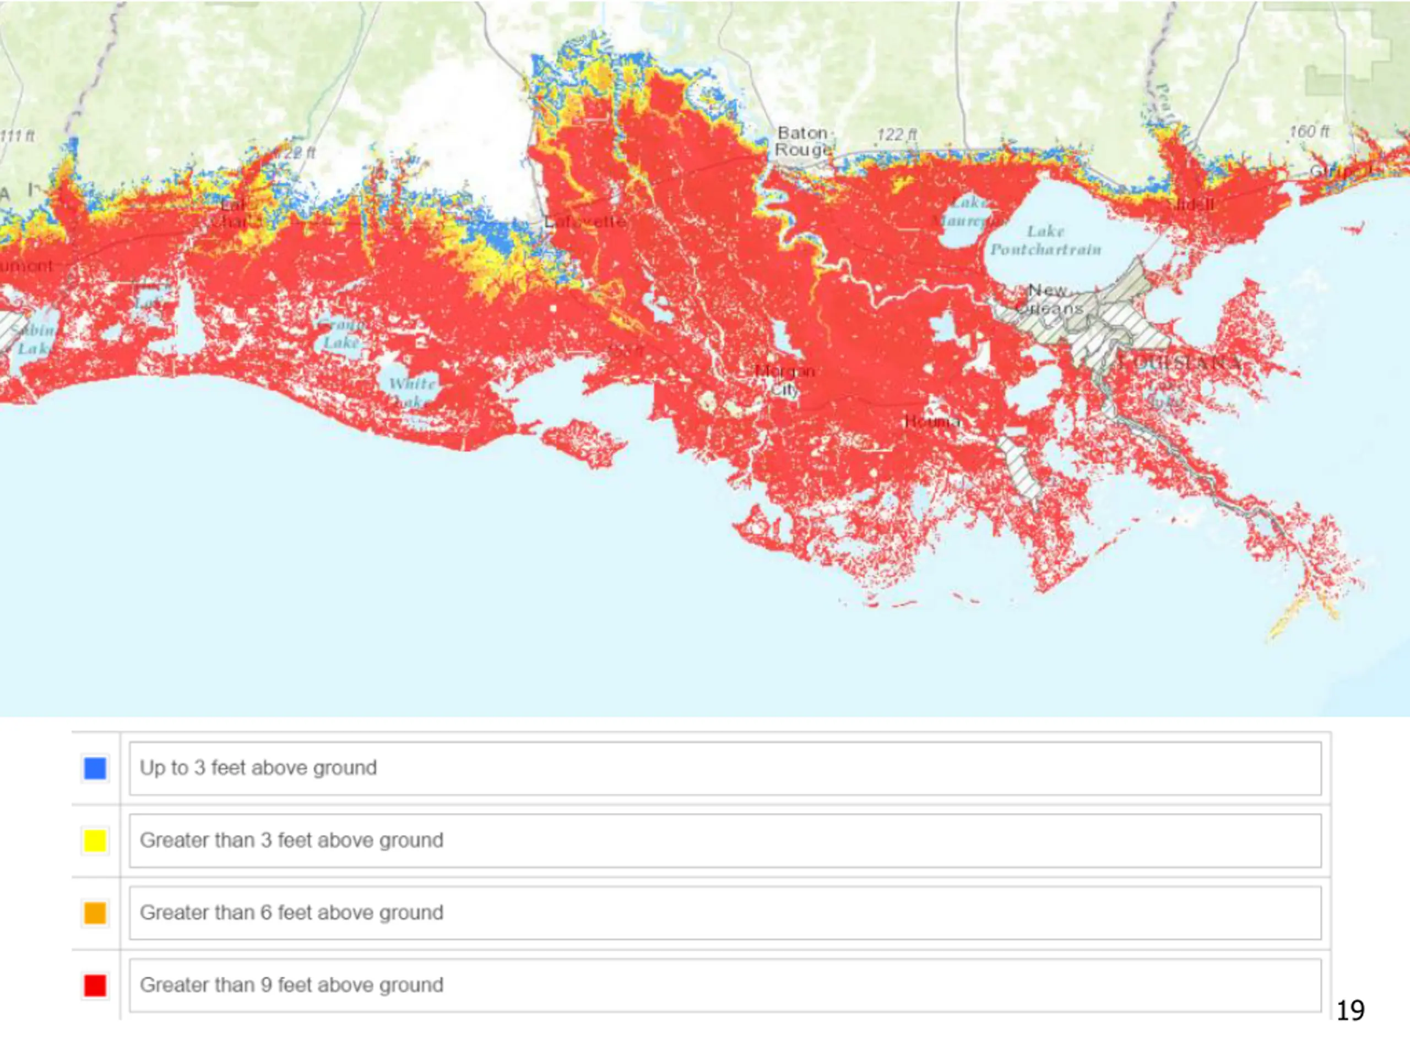The height and width of the screenshot is (1057, 1410).
Task: Click the Lake Pontchartrain label on map
Action: coord(1045,240)
